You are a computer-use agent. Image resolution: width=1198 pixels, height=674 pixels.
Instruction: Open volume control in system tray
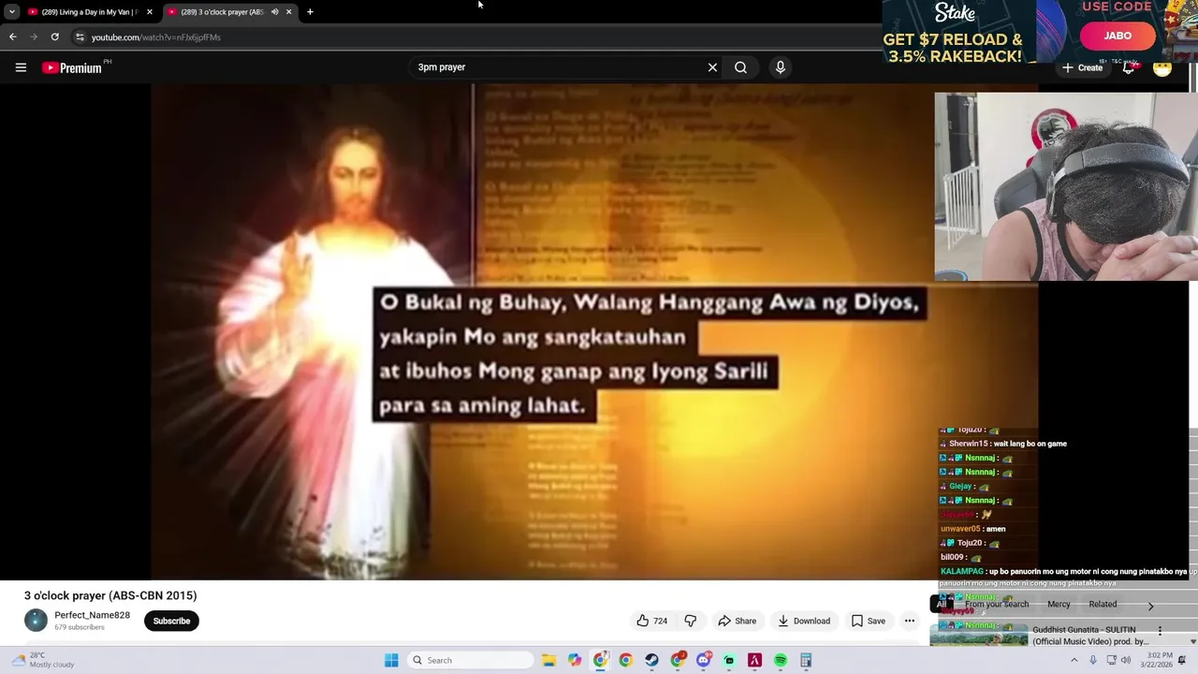1126,660
